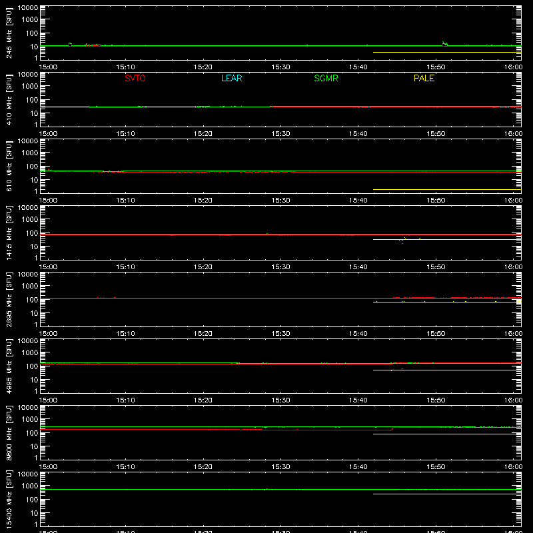Click the 1000 tick of 410 MHz panel
The image size is (533, 533).
[x=30, y=87]
